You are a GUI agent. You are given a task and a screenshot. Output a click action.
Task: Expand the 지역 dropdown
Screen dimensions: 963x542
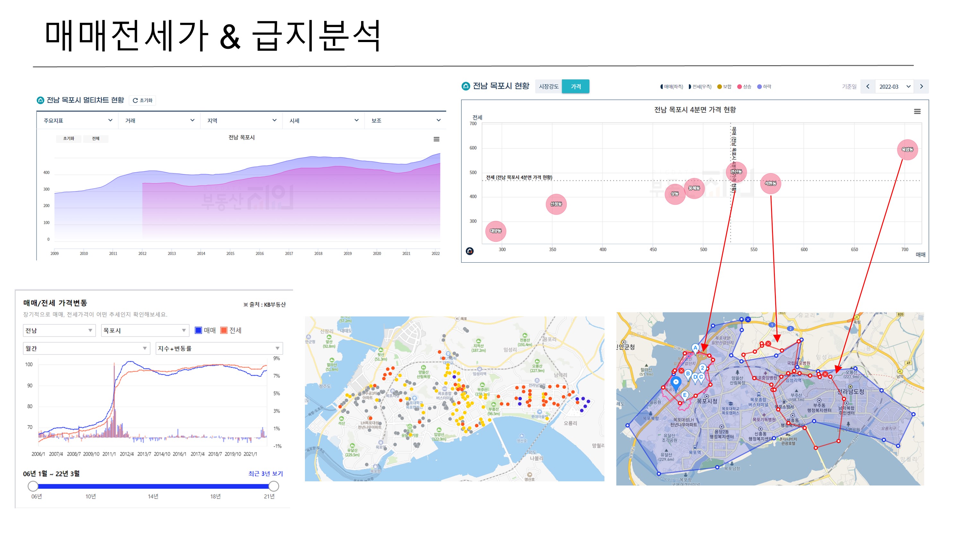[x=242, y=120]
